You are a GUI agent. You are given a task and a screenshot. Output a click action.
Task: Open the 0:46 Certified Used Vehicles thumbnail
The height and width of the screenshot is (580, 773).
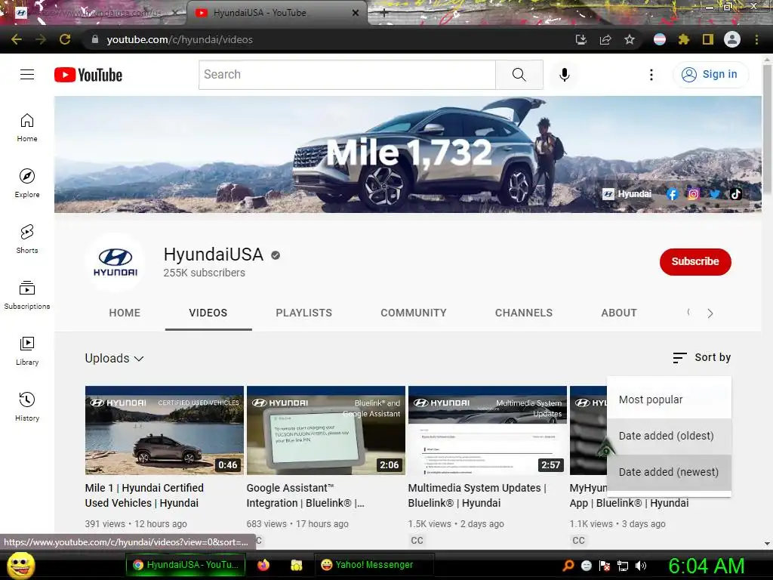tap(164, 430)
